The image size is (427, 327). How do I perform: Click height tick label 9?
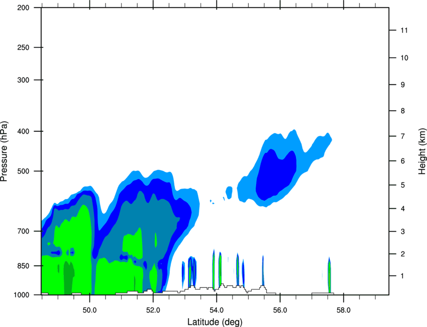403,85
